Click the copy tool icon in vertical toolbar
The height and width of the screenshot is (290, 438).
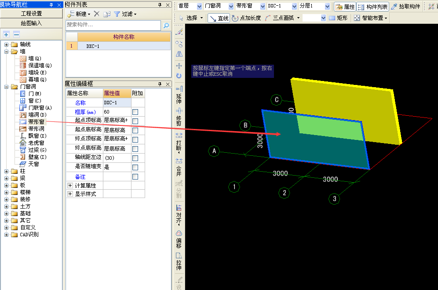[179, 44]
